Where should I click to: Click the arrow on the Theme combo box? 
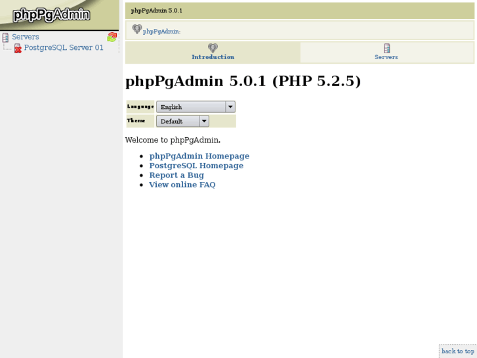pyautogui.click(x=204, y=122)
